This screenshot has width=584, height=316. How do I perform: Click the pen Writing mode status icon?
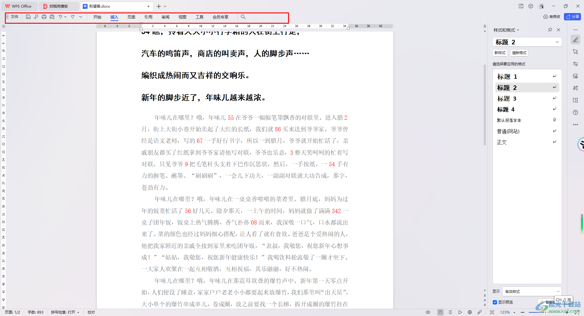480,312
